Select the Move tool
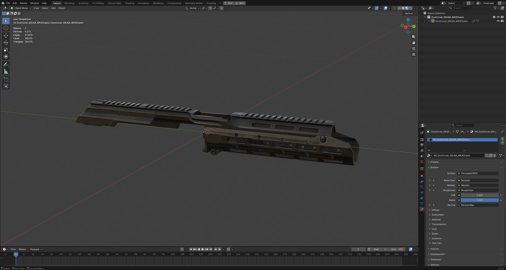The image size is (506, 270). click(x=6, y=36)
